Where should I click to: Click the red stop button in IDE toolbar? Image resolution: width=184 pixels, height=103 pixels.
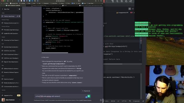tap(104, 1)
